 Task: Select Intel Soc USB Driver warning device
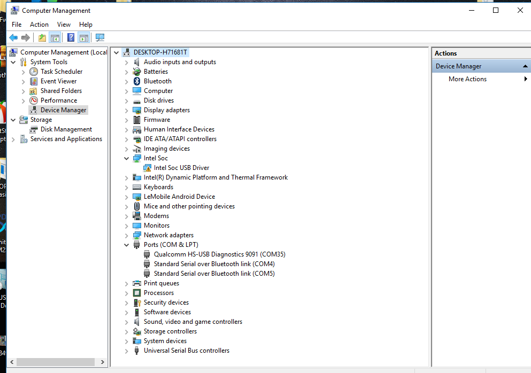181,168
